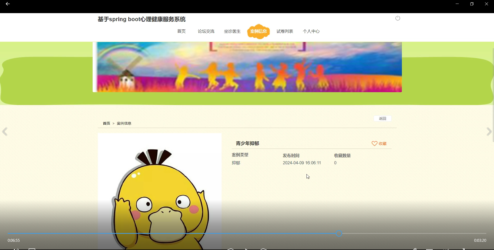Click the 案例信息 breadcrumb link

[124, 123]
